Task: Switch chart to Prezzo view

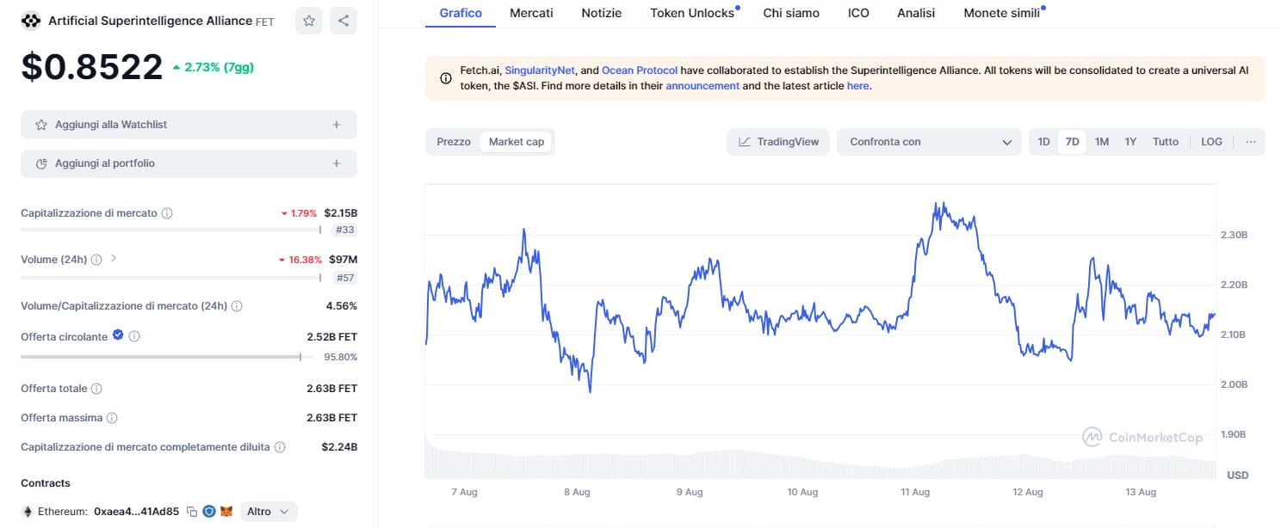Action: click(x=454, y=142)
